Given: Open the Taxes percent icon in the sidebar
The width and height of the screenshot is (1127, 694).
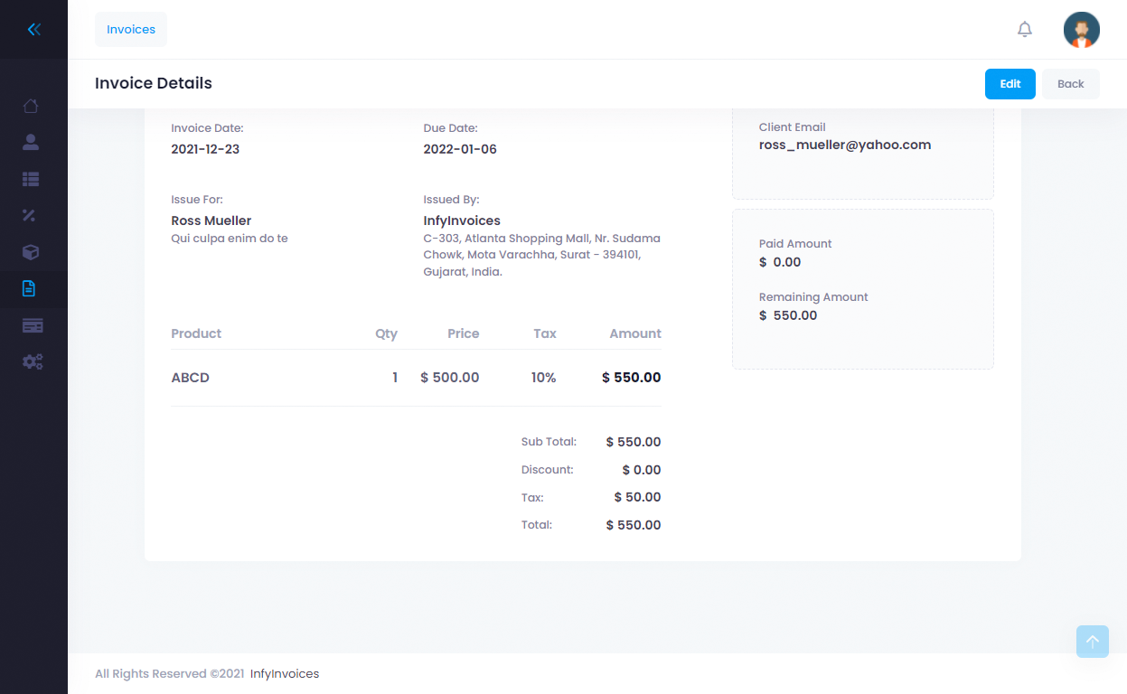Looking at the screenshot, I should click(x=29, y=215).
